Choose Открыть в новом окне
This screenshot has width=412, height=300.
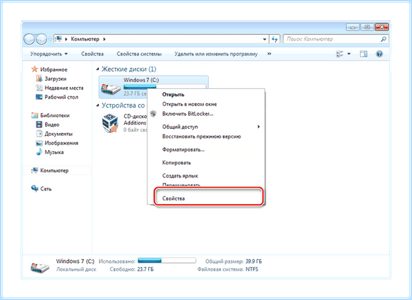(x=190, y=104)
